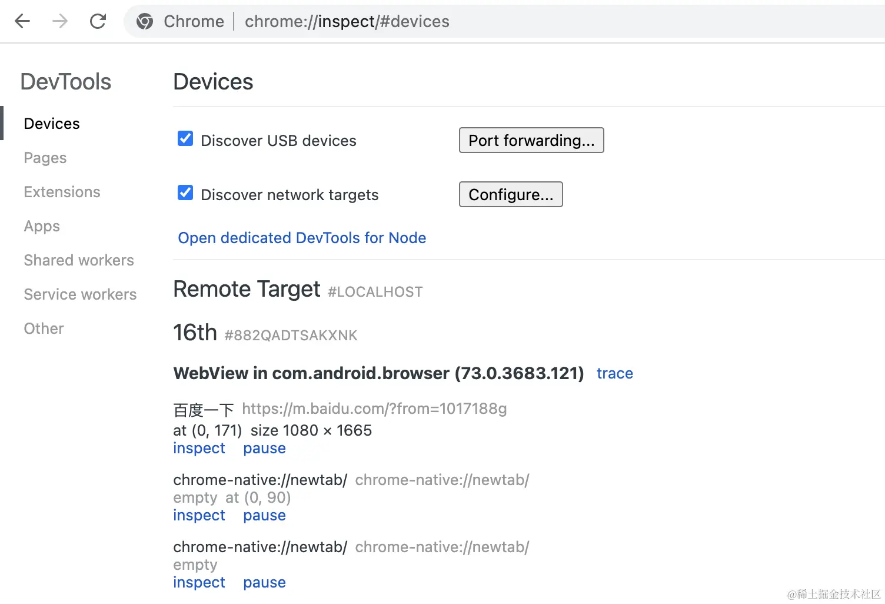Open Port forwarding settings
Screen dimensions: 885x604
[x=531, y=141]
